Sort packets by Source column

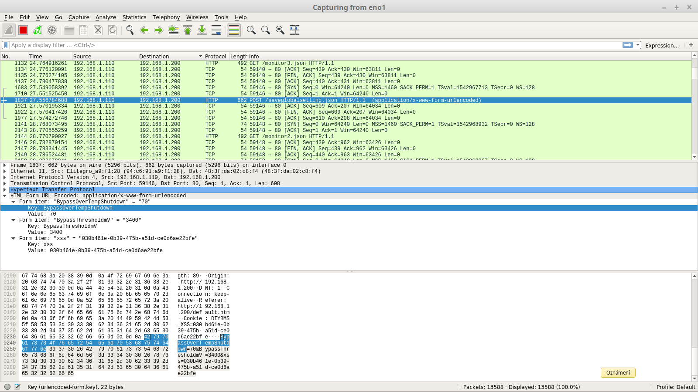(105, 56)
